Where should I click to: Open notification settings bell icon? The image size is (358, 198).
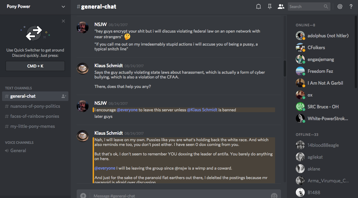point(259,7)
